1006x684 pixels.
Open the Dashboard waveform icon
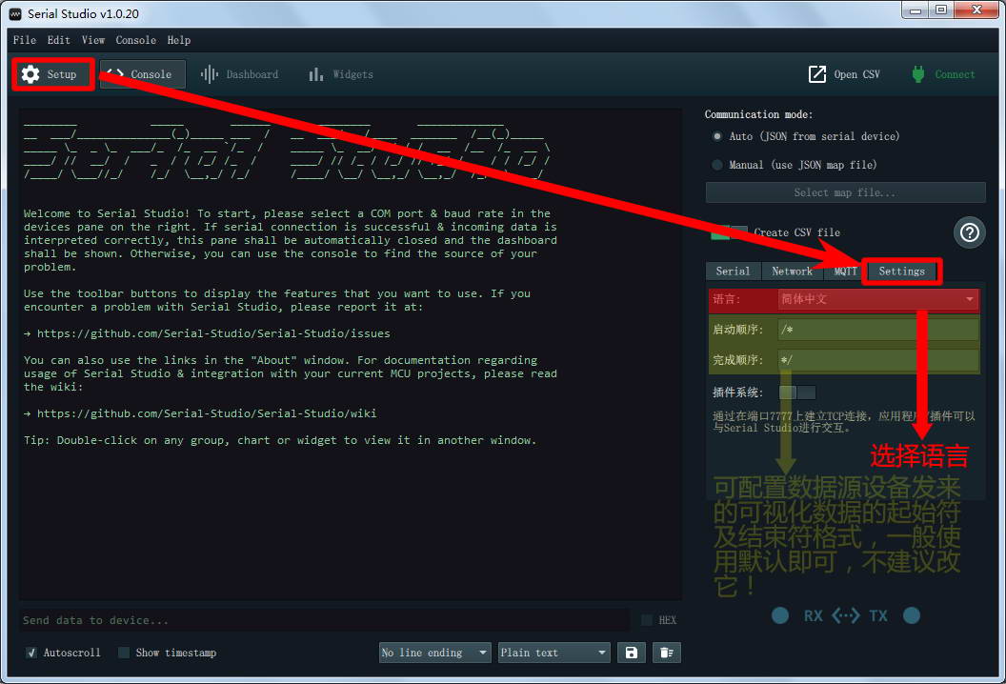coord(210,74)
